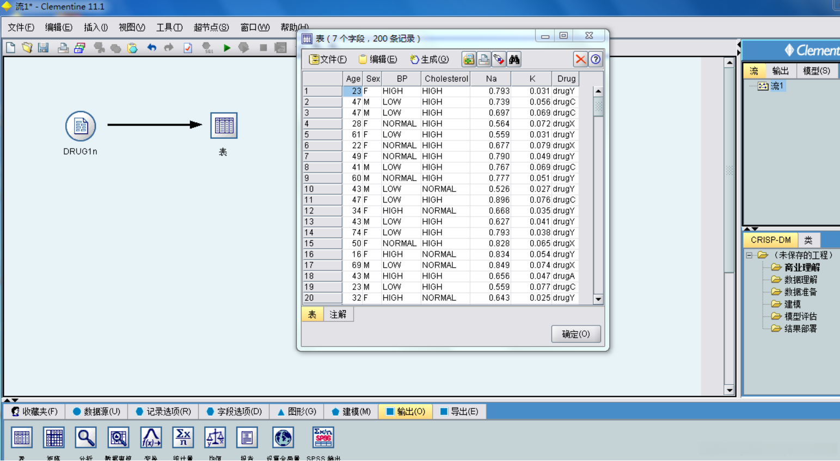Click the table's scroll down arrow
This screenshot has width=840, height=461.
tap(598, 299)
